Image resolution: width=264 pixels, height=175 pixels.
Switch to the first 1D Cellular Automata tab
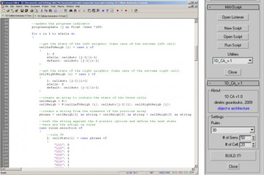point(17,16)
